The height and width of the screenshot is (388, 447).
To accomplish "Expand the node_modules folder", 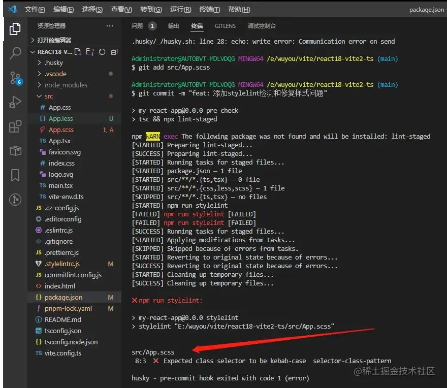I will (75, 85).
